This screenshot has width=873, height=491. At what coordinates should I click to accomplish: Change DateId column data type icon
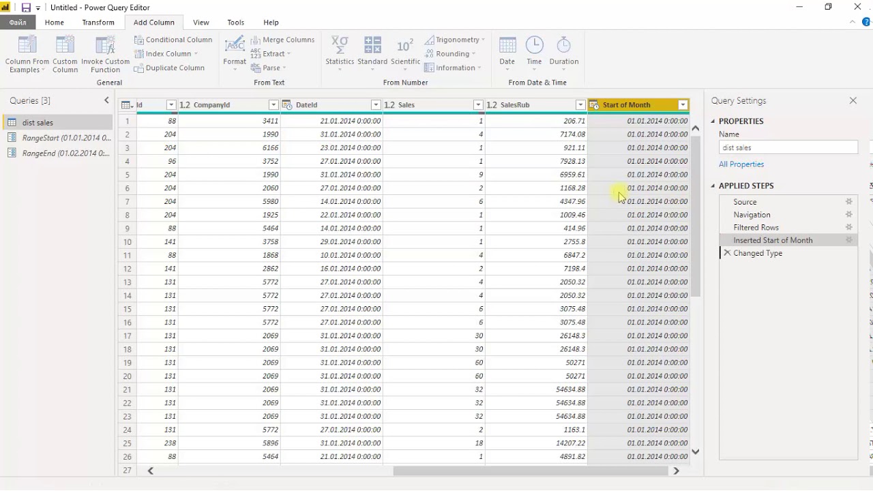[x=287, y=105]
